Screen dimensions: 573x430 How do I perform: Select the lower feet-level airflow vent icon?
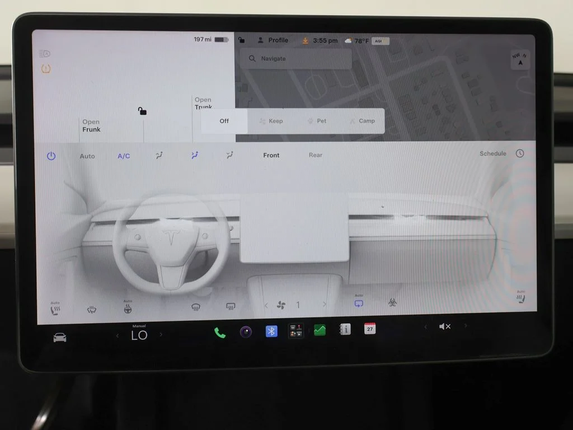(229, 155)
